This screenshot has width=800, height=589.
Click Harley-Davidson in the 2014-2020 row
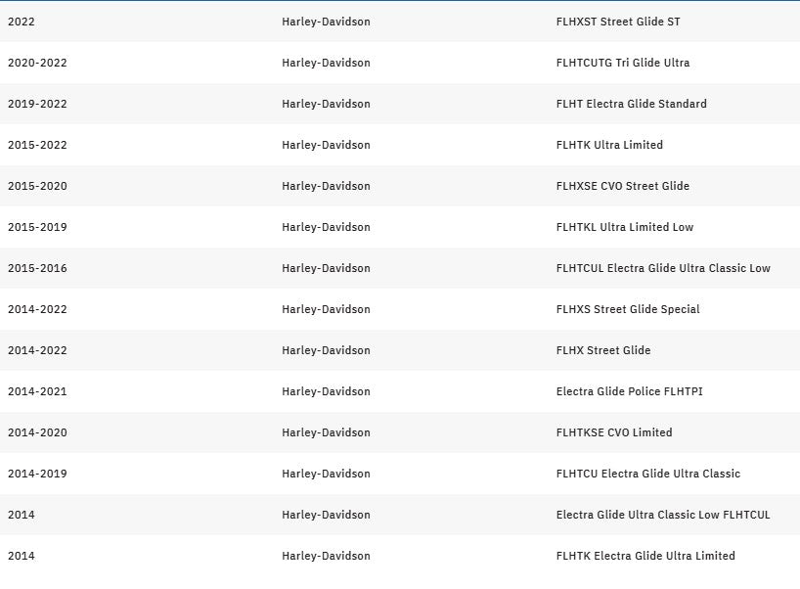(326, 432)
